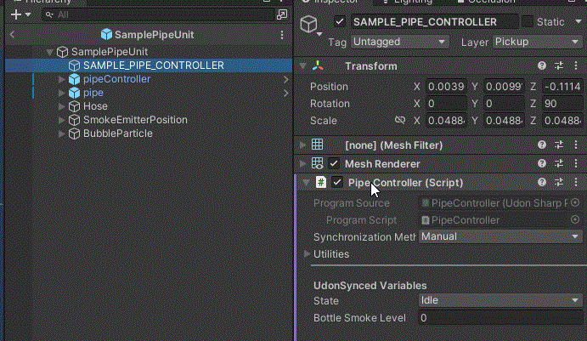Expand the Utilities foldout
Screen dimensions: 587x341
[307, 254]
